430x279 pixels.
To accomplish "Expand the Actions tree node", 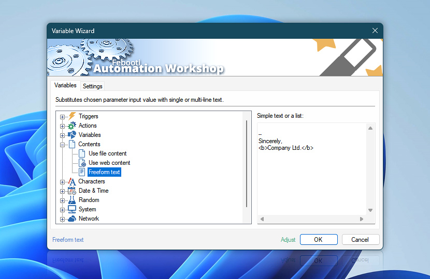I will click(62, 126).
